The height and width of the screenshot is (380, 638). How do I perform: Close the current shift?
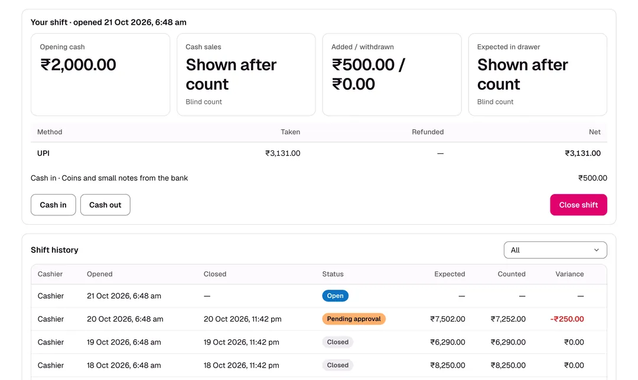click(578, 205)
